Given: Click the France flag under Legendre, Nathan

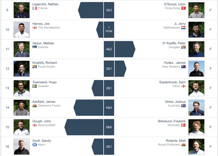Looking at the screenshot, I should tap(35, 8).
